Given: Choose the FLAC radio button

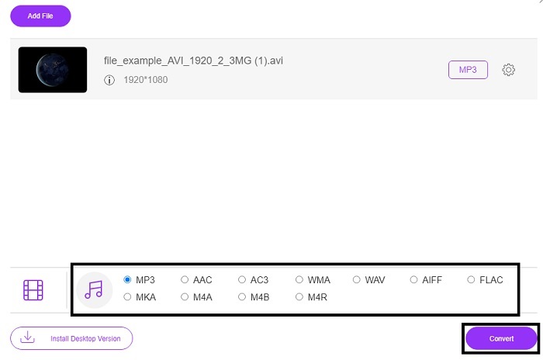Looking at the screenshot, I should click(471, 280).
